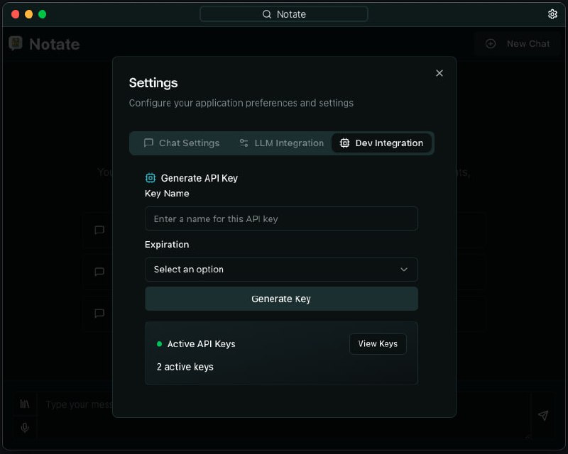Click the View Keys button

tap(378, 343)
